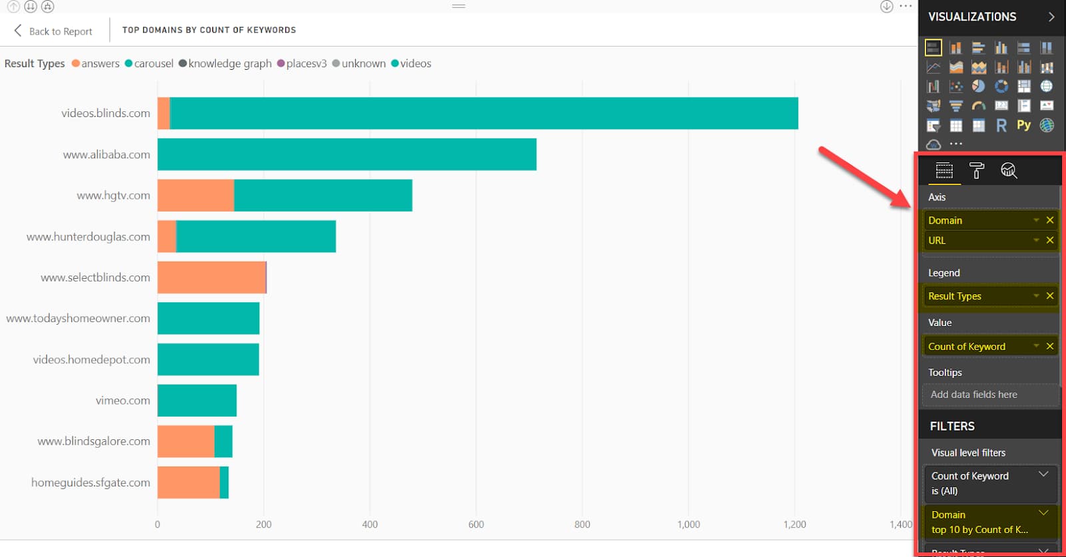The image size is (1066, 557).
Task: Open the Format paint roller tab
Action: coord(977,171)
